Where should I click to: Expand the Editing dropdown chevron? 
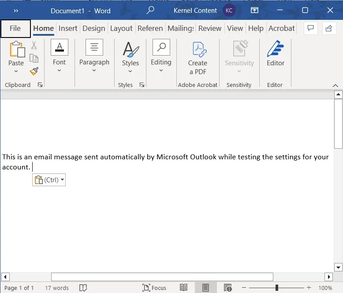click(x=161, y=71)
